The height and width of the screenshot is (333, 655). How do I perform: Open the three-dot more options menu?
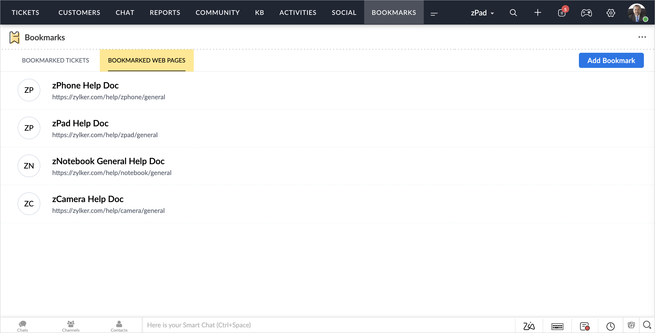pos(642,37)
